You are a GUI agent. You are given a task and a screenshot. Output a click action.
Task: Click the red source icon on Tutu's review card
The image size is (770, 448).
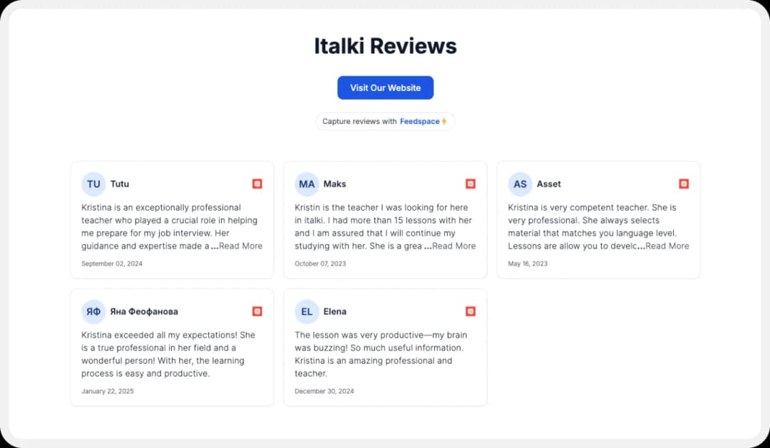[257, 183]
